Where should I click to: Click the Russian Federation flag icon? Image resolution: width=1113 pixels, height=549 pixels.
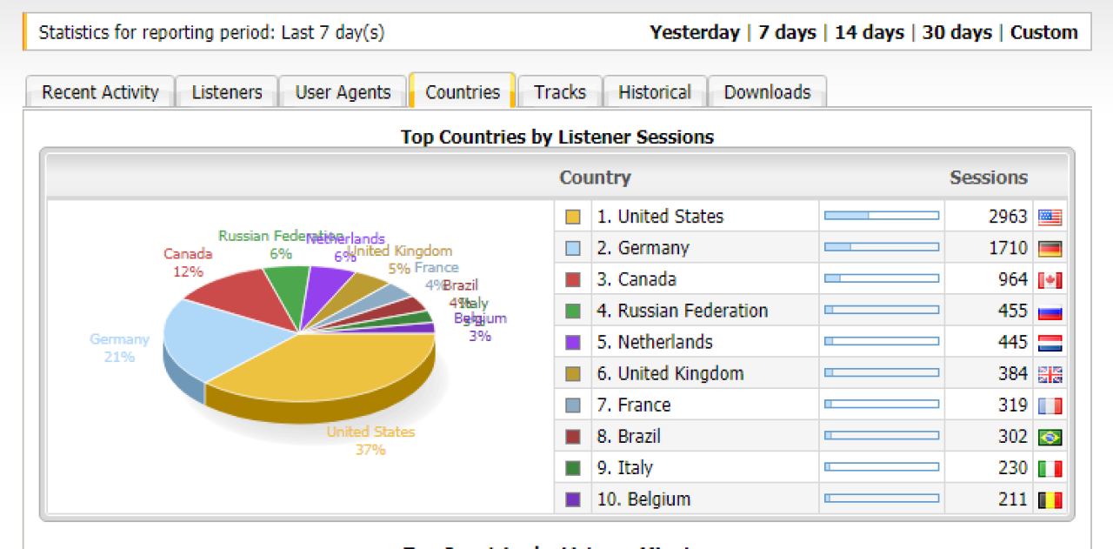pyautogui.click(x=1050, y=311)
